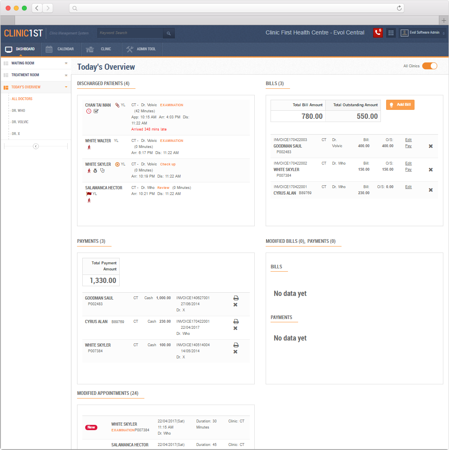Click the stethoscope icon for White Skyler
The image size is (449, 450).
[x=102, y=171]
